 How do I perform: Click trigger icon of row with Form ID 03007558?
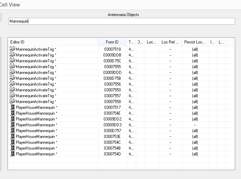(x=12, y=101)
